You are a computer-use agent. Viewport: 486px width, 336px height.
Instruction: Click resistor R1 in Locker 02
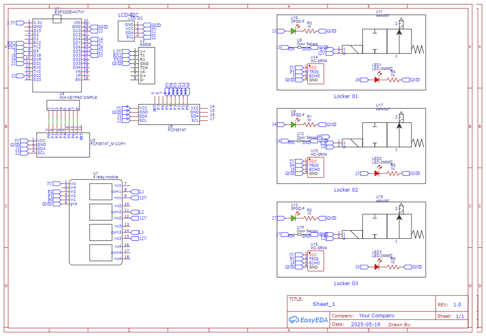click(309, 124)
